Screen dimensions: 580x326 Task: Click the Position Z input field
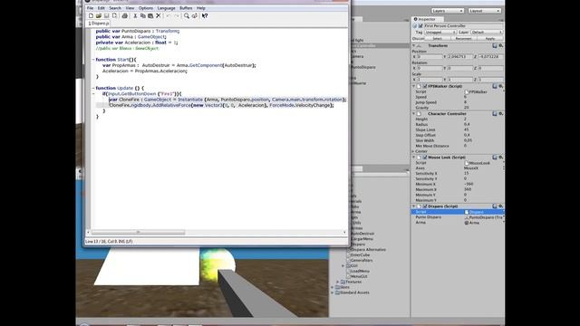pyautogui.click(x=490, y=56)
